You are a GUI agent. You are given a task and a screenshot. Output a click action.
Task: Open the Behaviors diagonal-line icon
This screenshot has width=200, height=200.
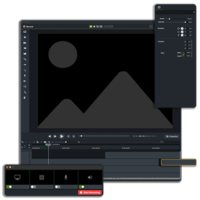pyautogui.click(x=25, y=59)
